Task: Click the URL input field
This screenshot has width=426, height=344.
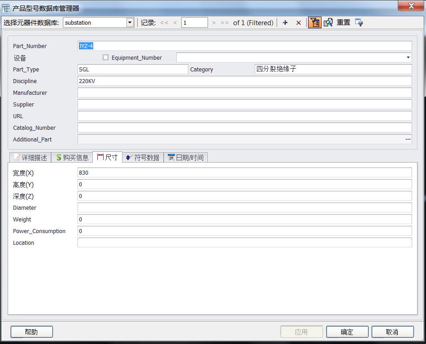Action: [244, 116]
